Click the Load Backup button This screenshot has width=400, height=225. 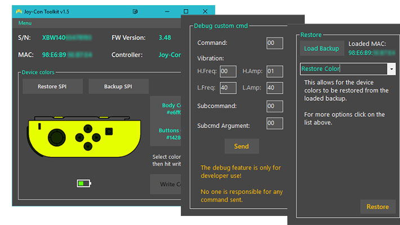click(322, 48)
